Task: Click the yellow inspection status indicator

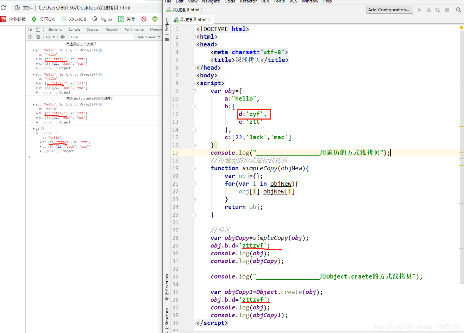Action: (x=462, y=27)
